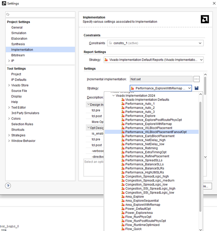217x231 pixels.
Task: Click icon beside Performance_Auto_2 entry
Action: click(x=123, y=108)
